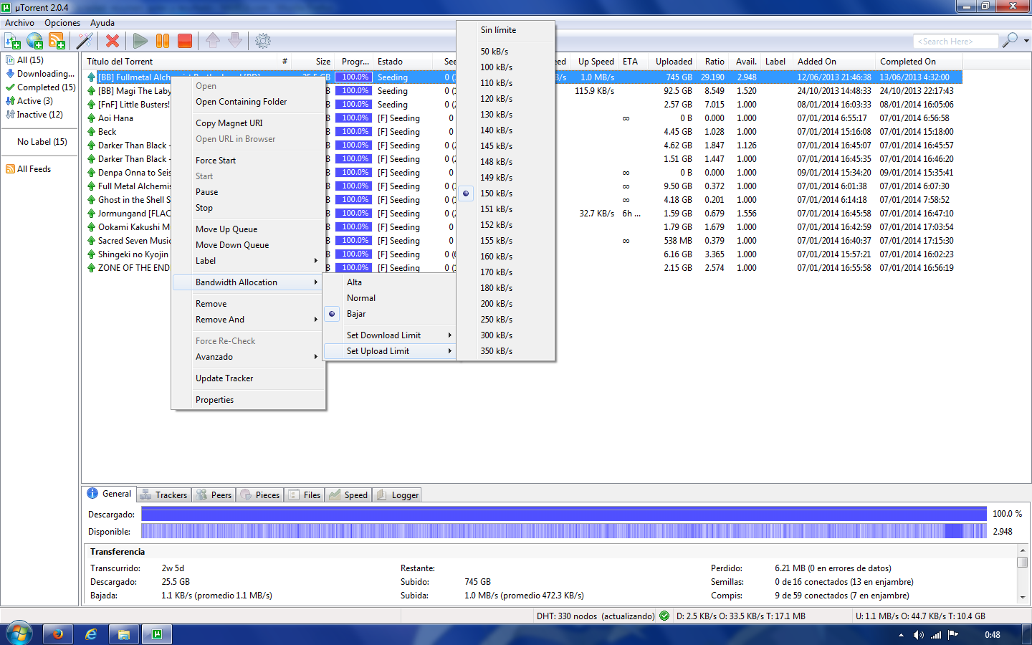
Task: Expand the Remove And submenu
Action: point(248,320)
